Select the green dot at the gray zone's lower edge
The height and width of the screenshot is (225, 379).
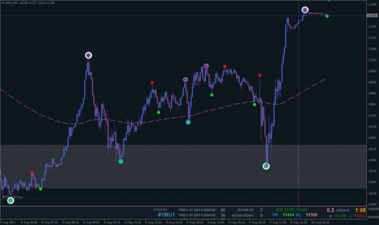point(41,189)
